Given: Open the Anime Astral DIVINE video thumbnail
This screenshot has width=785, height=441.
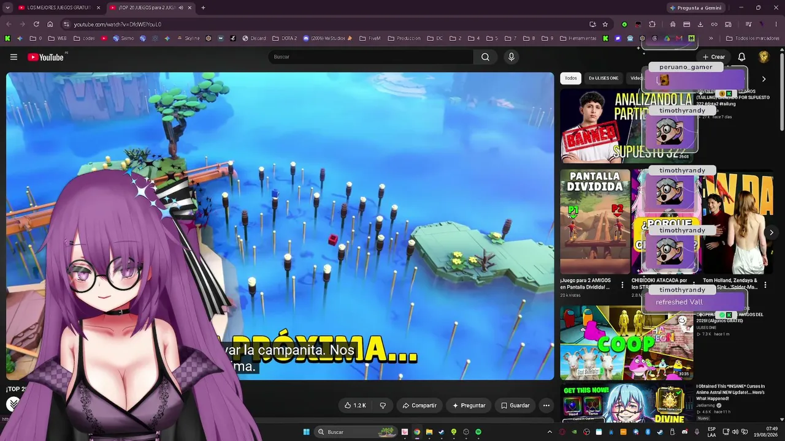Looking at the screenshot, I should click(626, 403).
